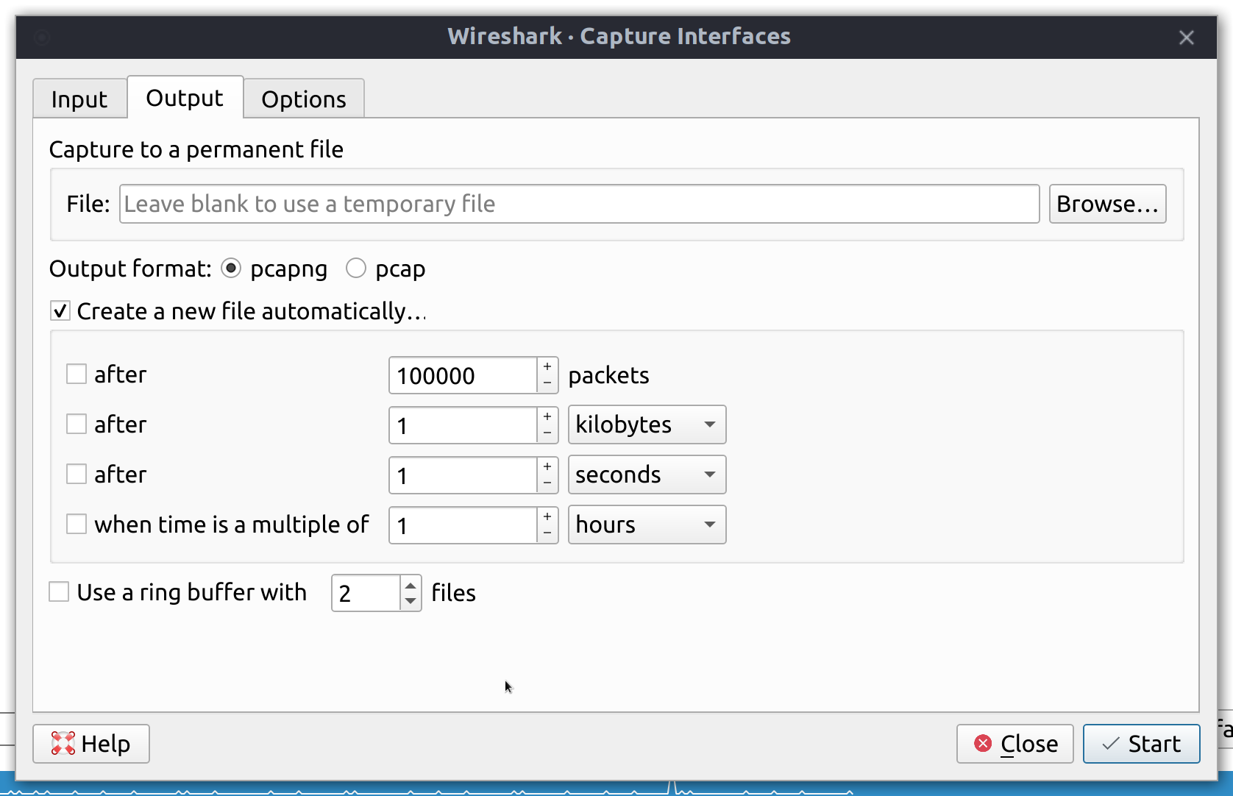Decrement the hours multiple value
Screen dimensions: 1233x796
click(x=547, y=534)
